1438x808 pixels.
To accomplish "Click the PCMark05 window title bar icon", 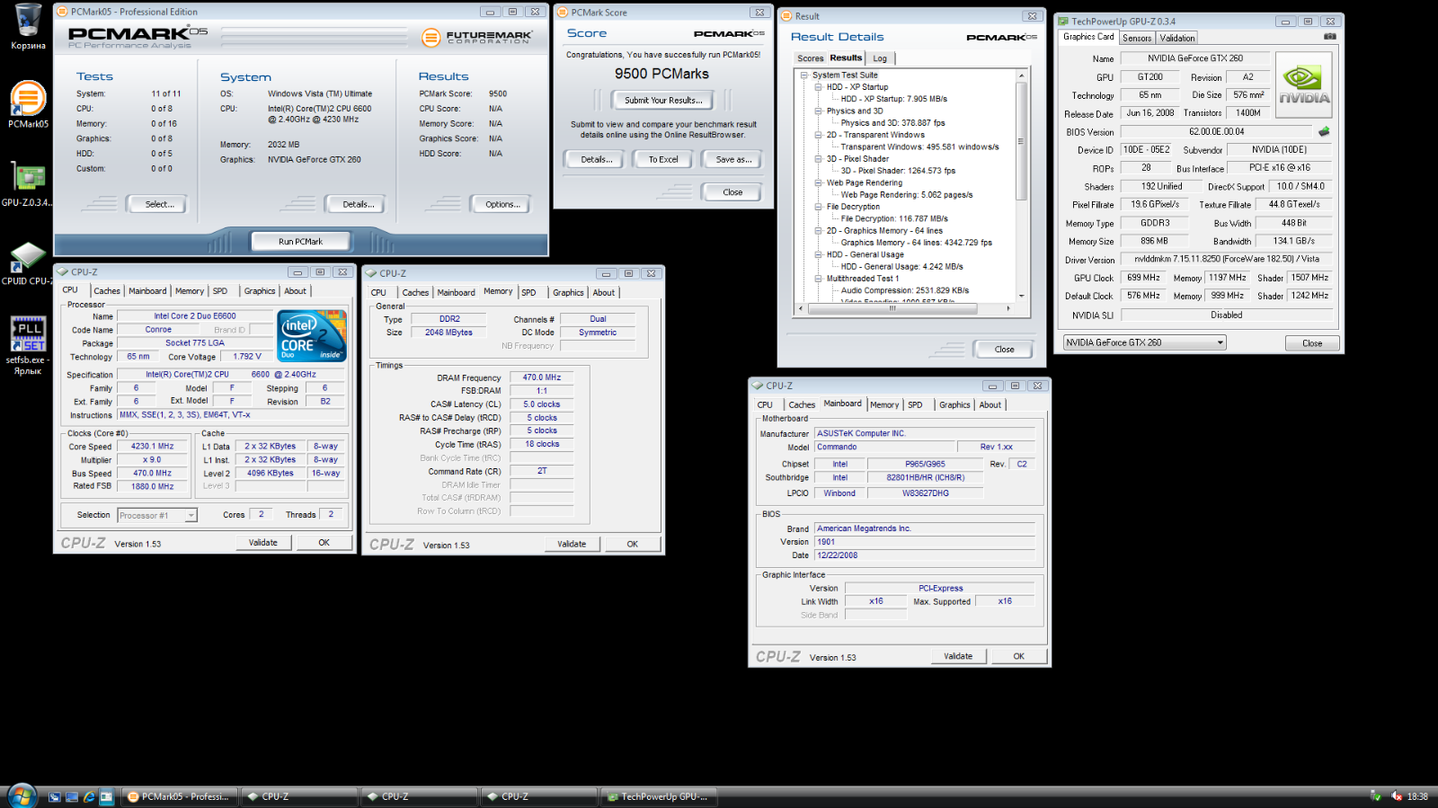I will tap(63, 12).
